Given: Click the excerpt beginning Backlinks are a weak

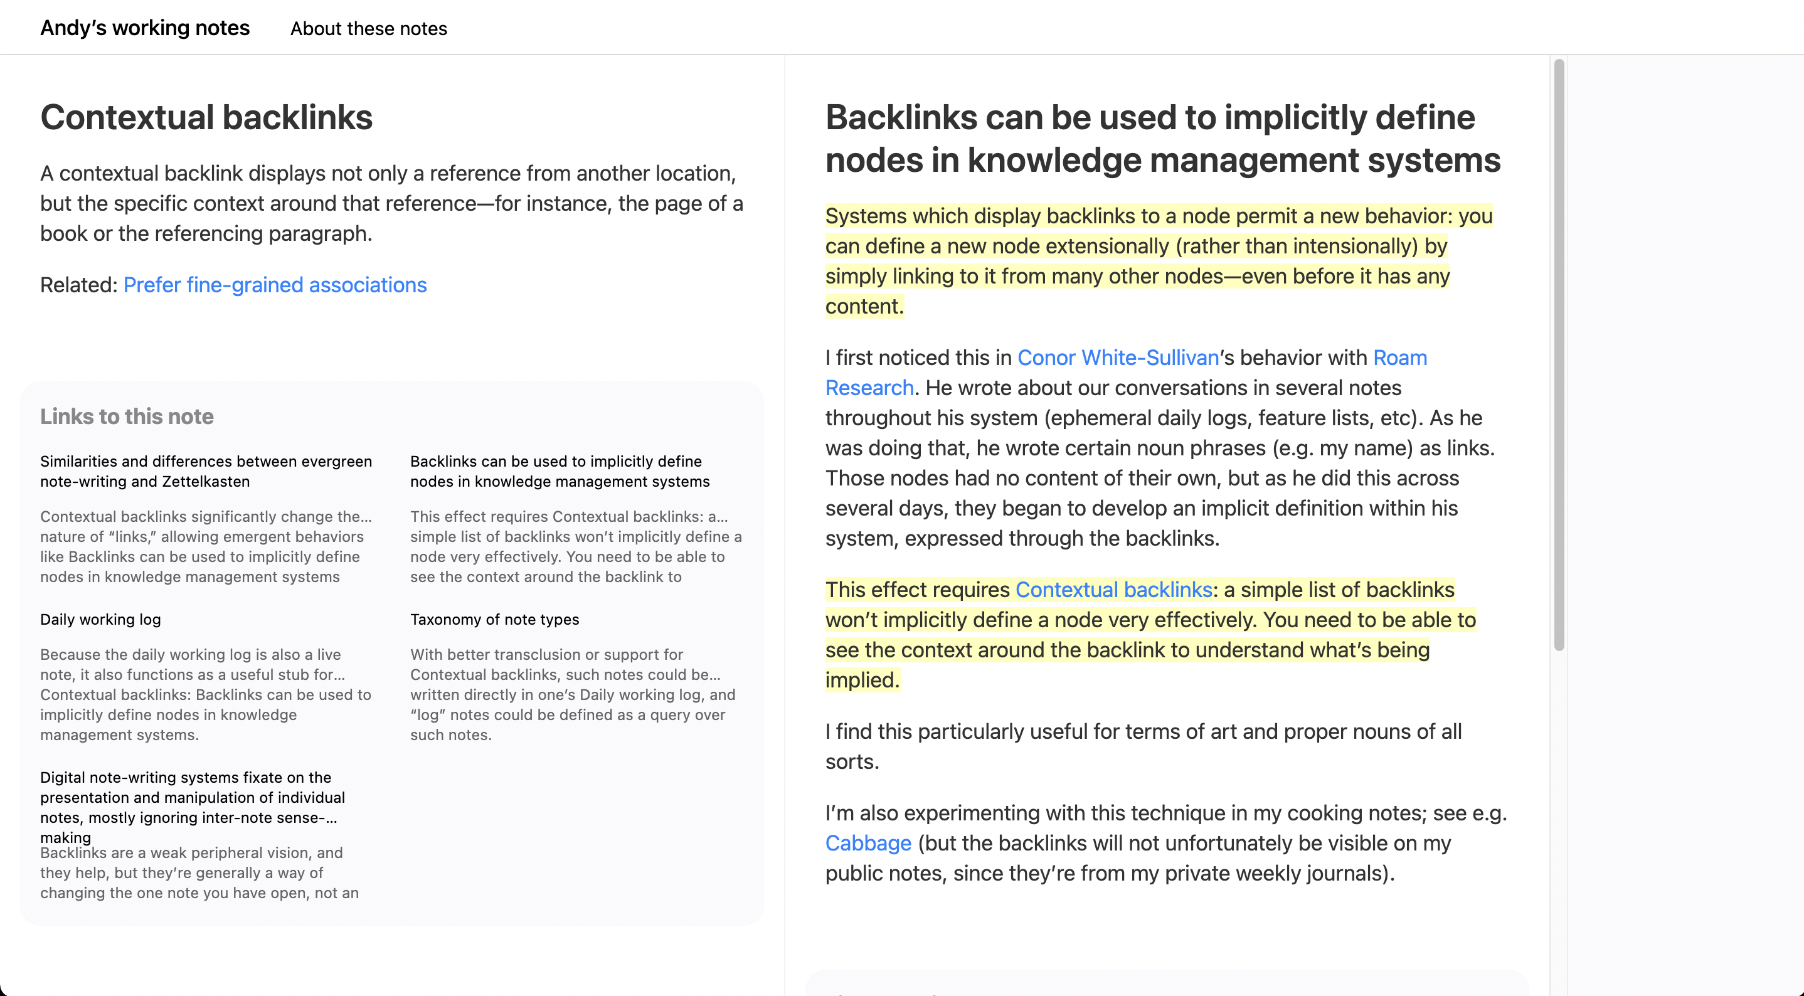Looking at the screenshot, I should point(199,872).
